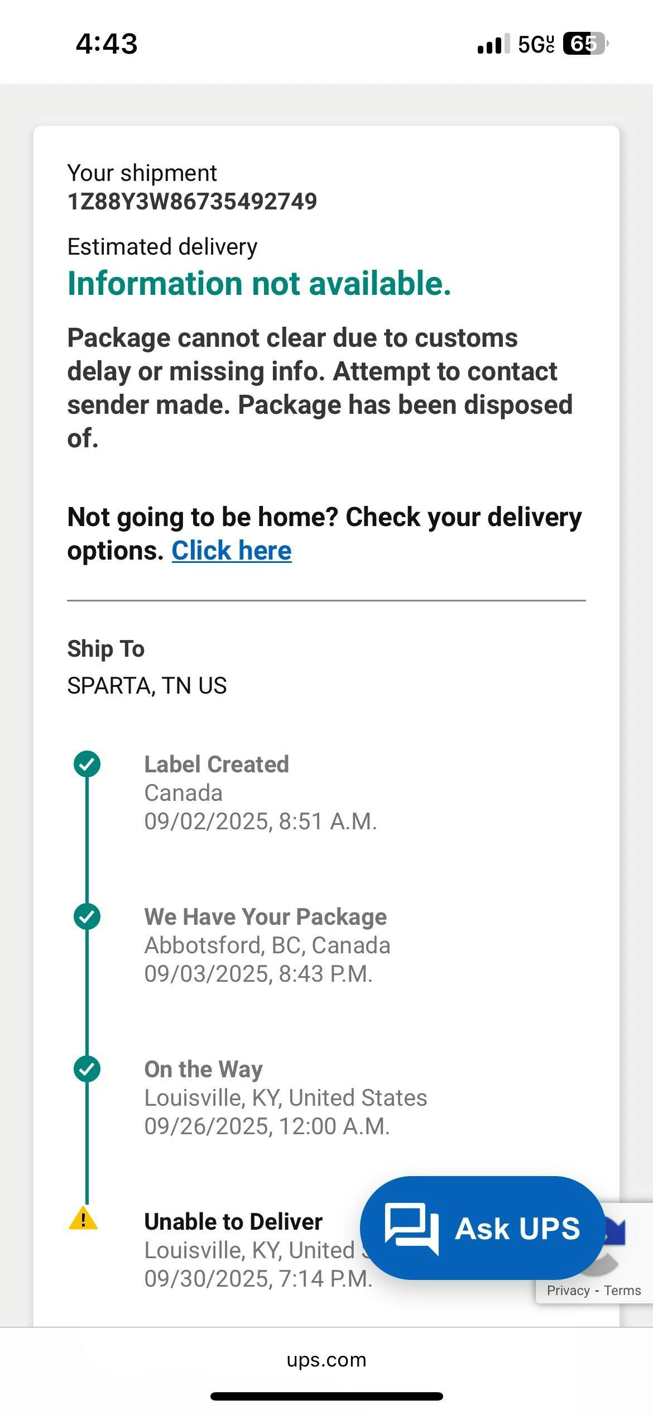Open the delivery options "Click here" link

click(232, 551)
